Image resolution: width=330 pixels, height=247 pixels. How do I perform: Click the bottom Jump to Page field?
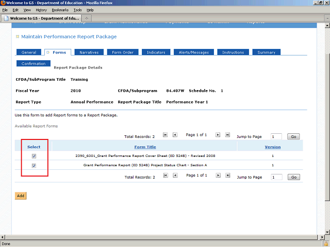pyautogui.click(x=276, y=177)
